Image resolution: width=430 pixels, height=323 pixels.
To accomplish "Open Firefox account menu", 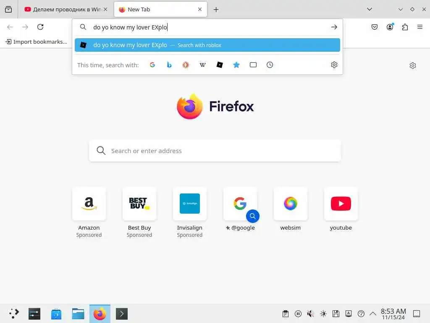I will pyautogui.click(x=390, y=26).
